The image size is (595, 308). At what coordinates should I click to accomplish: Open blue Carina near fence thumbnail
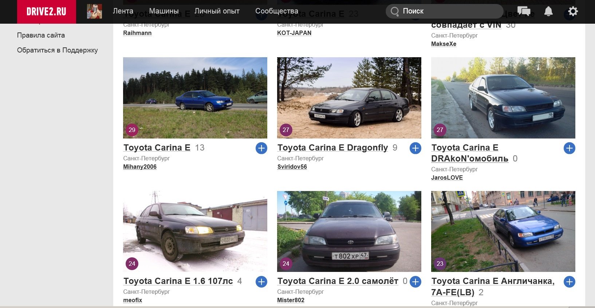(503, 231)
